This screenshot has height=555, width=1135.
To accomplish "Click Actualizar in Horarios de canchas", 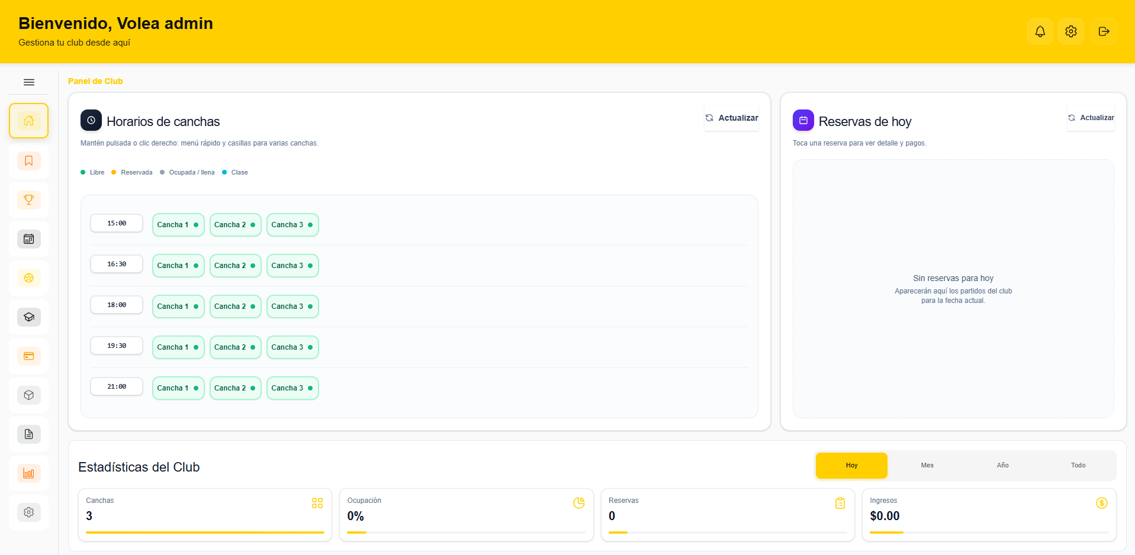I will pyautogui.click(x=731, y=118).
